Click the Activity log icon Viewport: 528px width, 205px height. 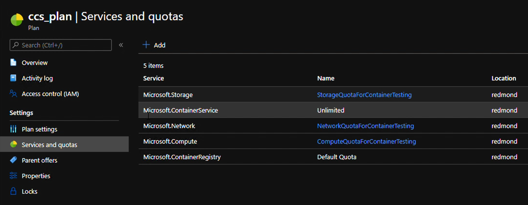pos(13,78)
